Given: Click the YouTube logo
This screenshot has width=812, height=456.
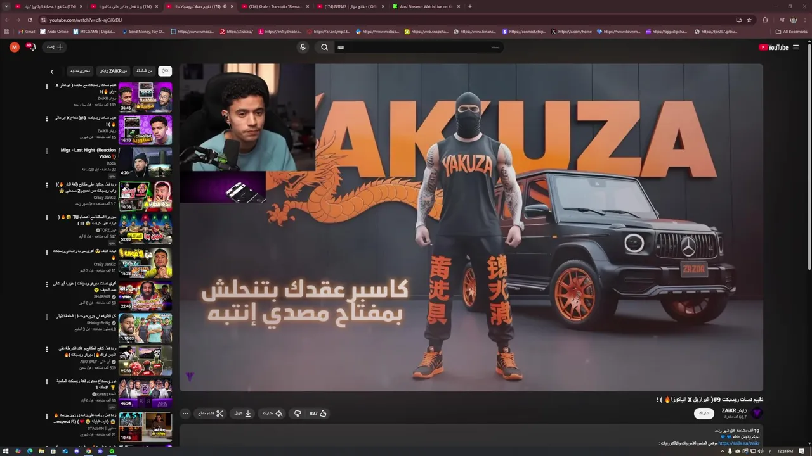Looking at the screenshot, I should click(773, 47).
